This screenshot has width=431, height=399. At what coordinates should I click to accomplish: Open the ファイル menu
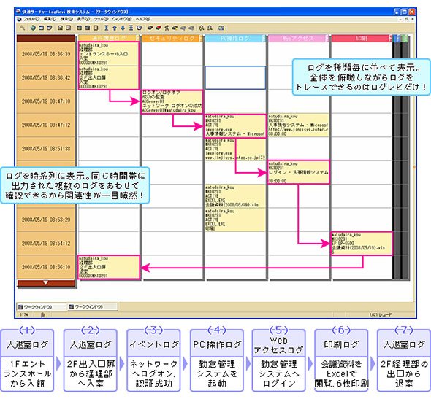click(x=31, y=19)
